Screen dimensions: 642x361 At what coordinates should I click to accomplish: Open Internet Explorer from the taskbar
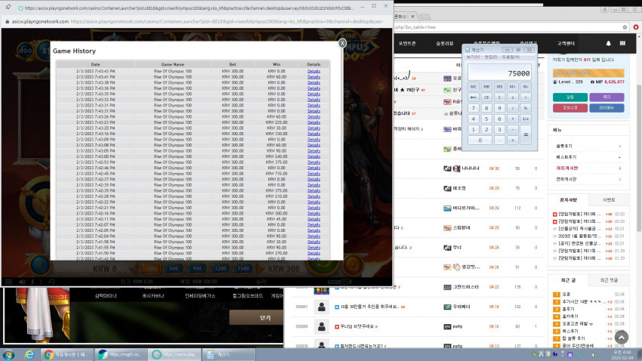click(x=29, y=354)
